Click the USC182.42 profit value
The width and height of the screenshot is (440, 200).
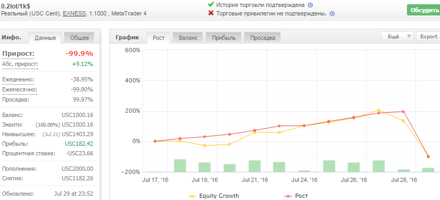coord(79,144)
